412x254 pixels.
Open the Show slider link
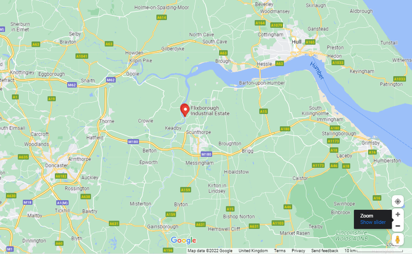pyautogui.click(x=373, y=222)
